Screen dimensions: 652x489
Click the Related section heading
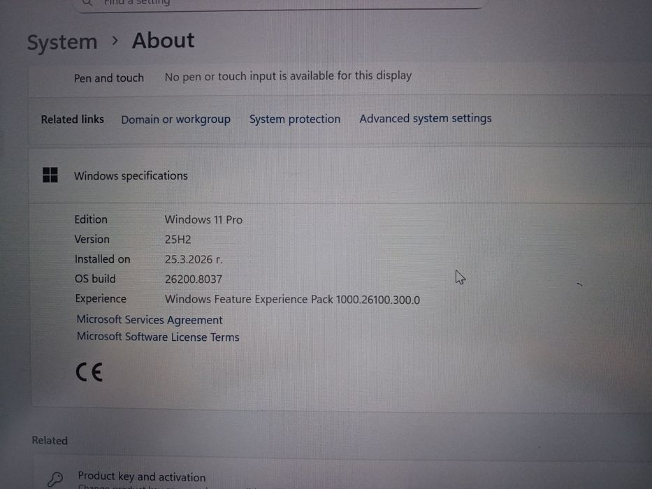coord(50,441)
